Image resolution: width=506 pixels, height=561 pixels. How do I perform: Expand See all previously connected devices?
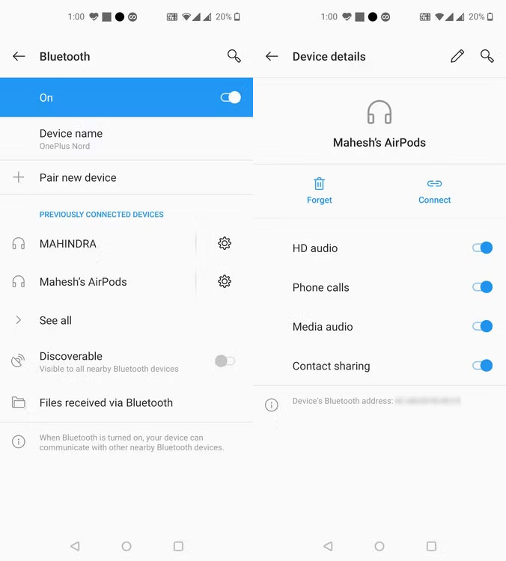pos(127,320)
